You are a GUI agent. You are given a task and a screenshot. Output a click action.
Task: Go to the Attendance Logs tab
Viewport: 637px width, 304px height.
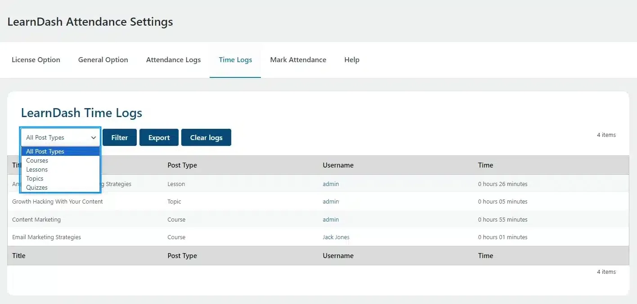[x=173, y=59]
